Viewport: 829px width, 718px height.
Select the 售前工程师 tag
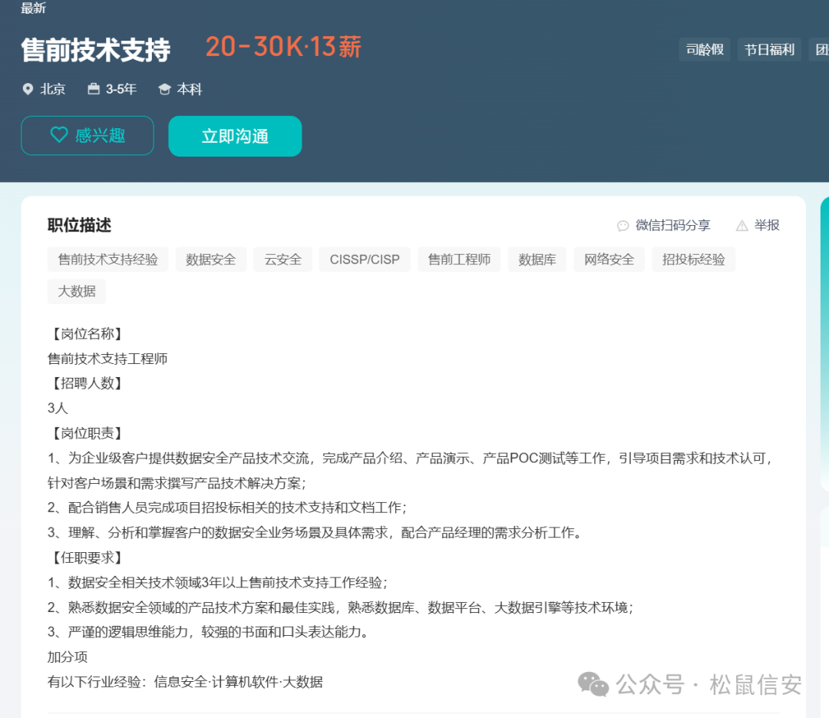[459, 259]
